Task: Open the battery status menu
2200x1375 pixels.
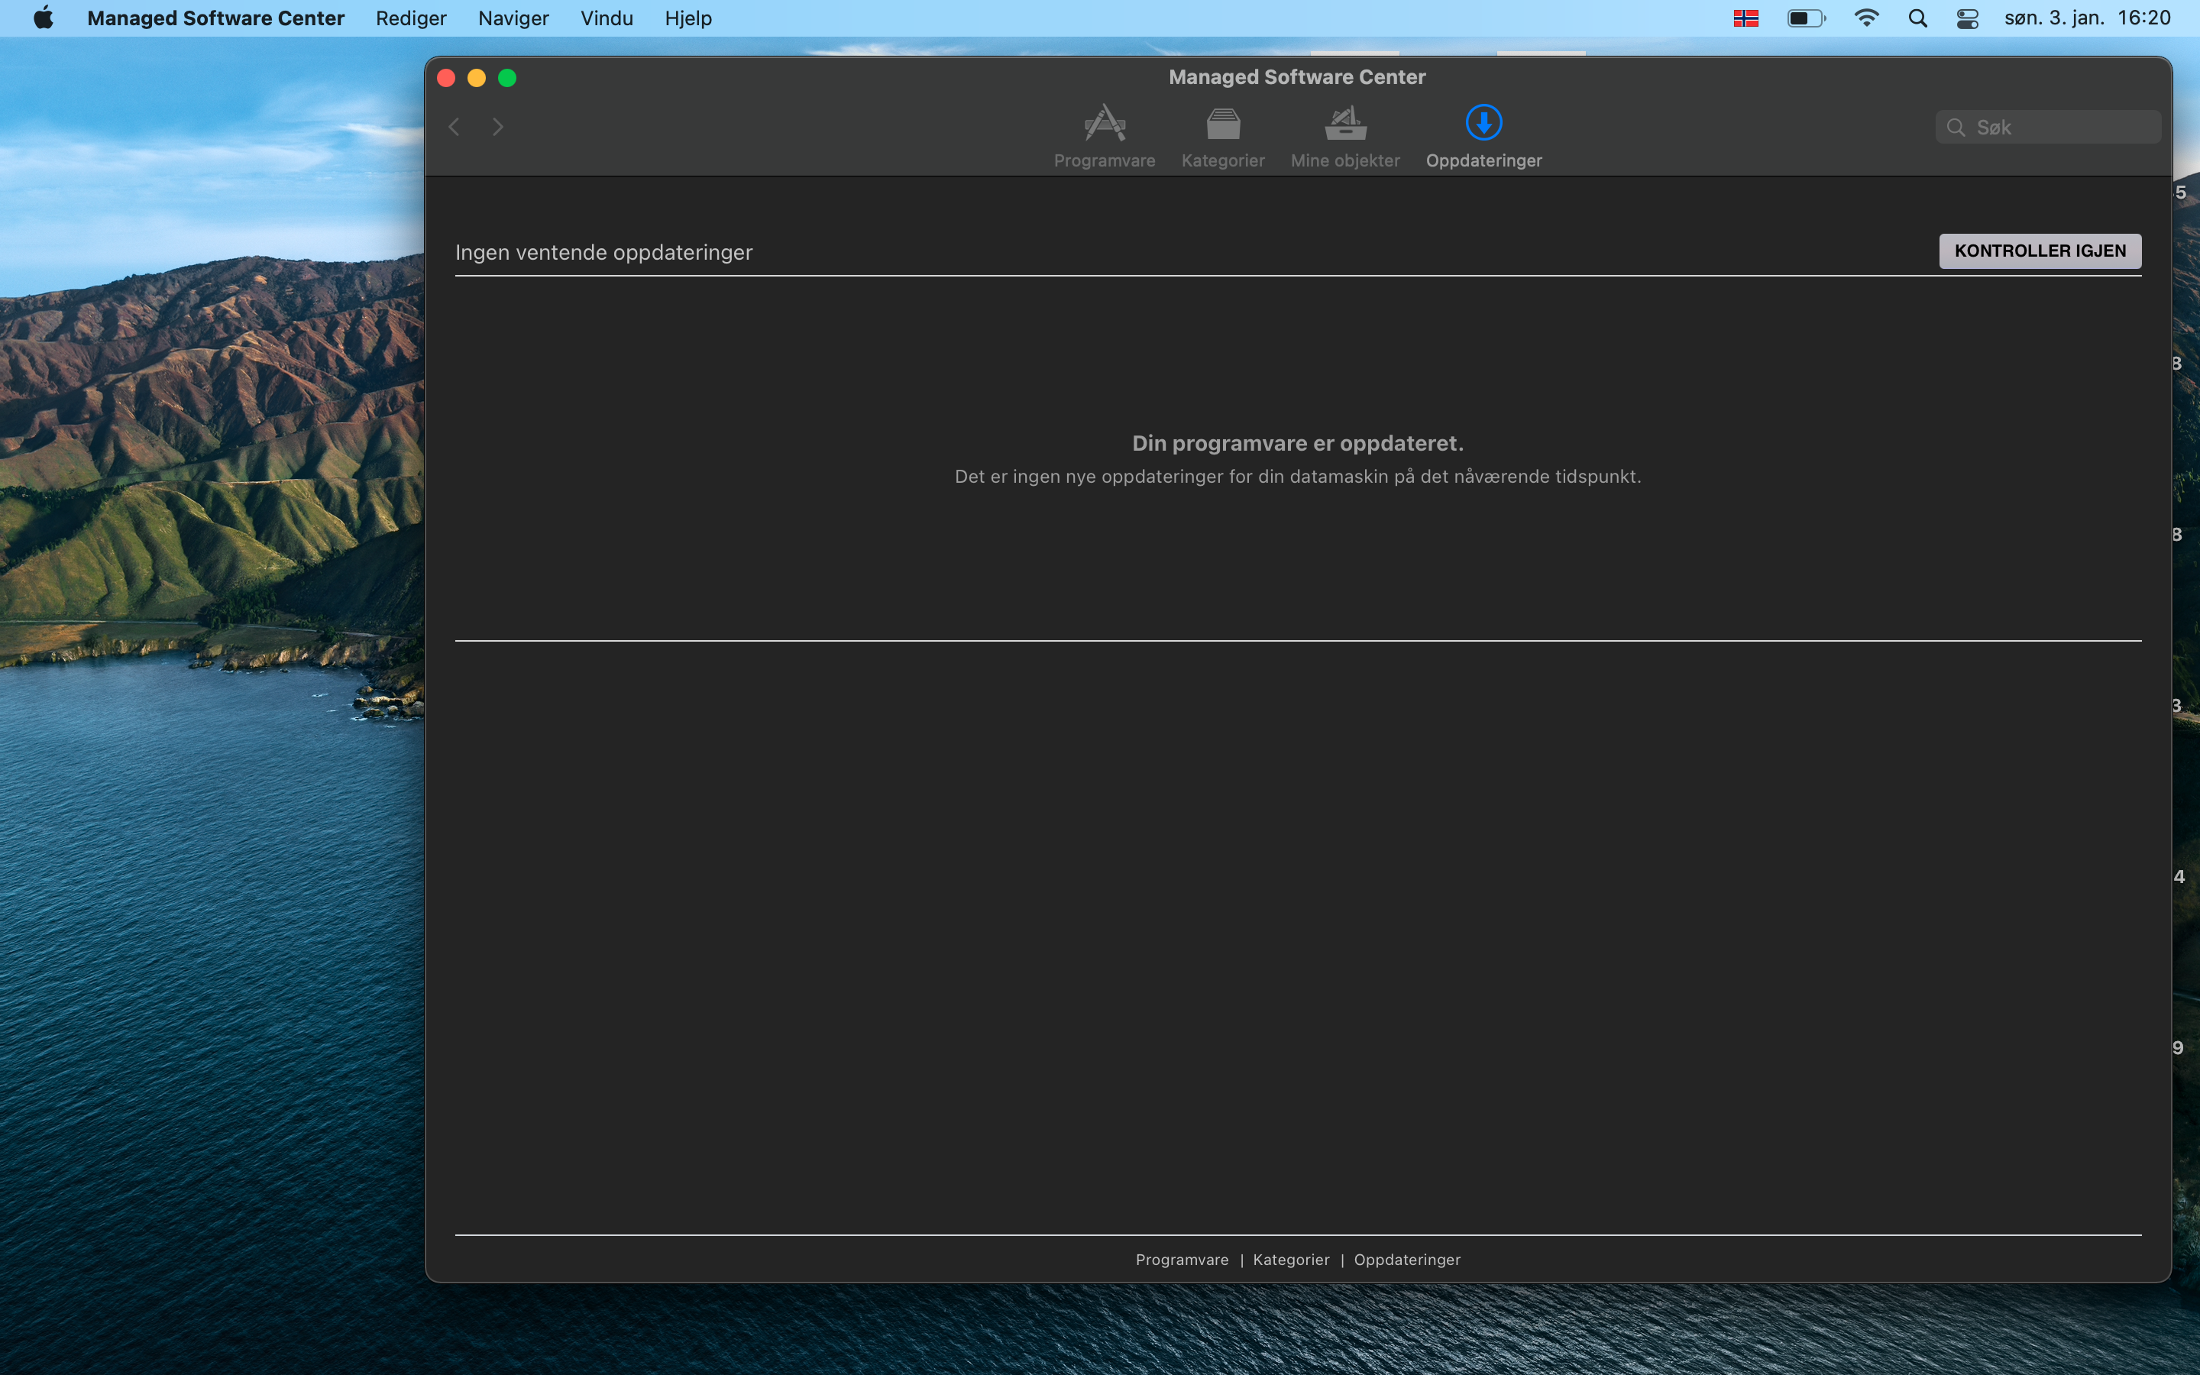Action: pos(1806,18)
